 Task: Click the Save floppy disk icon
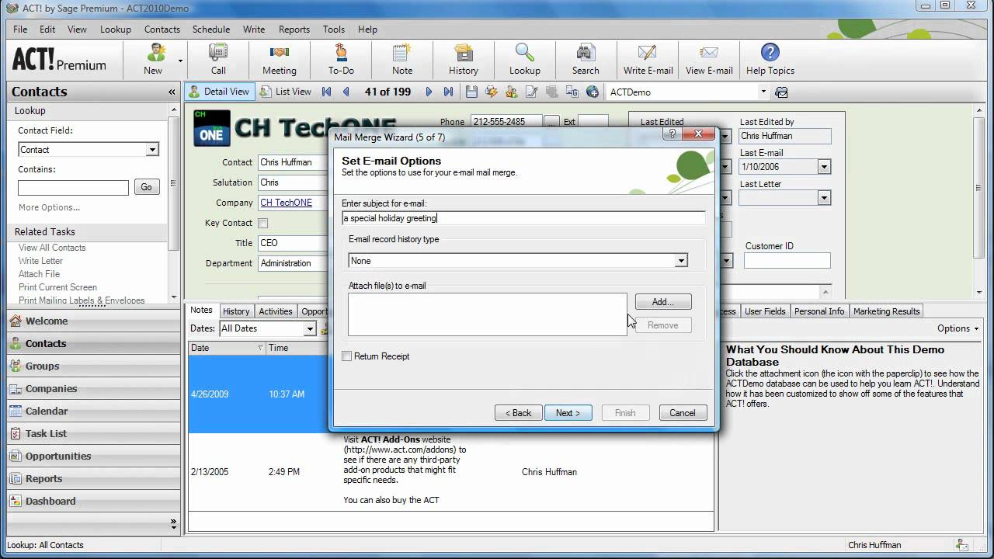click(x=471, y=92)
